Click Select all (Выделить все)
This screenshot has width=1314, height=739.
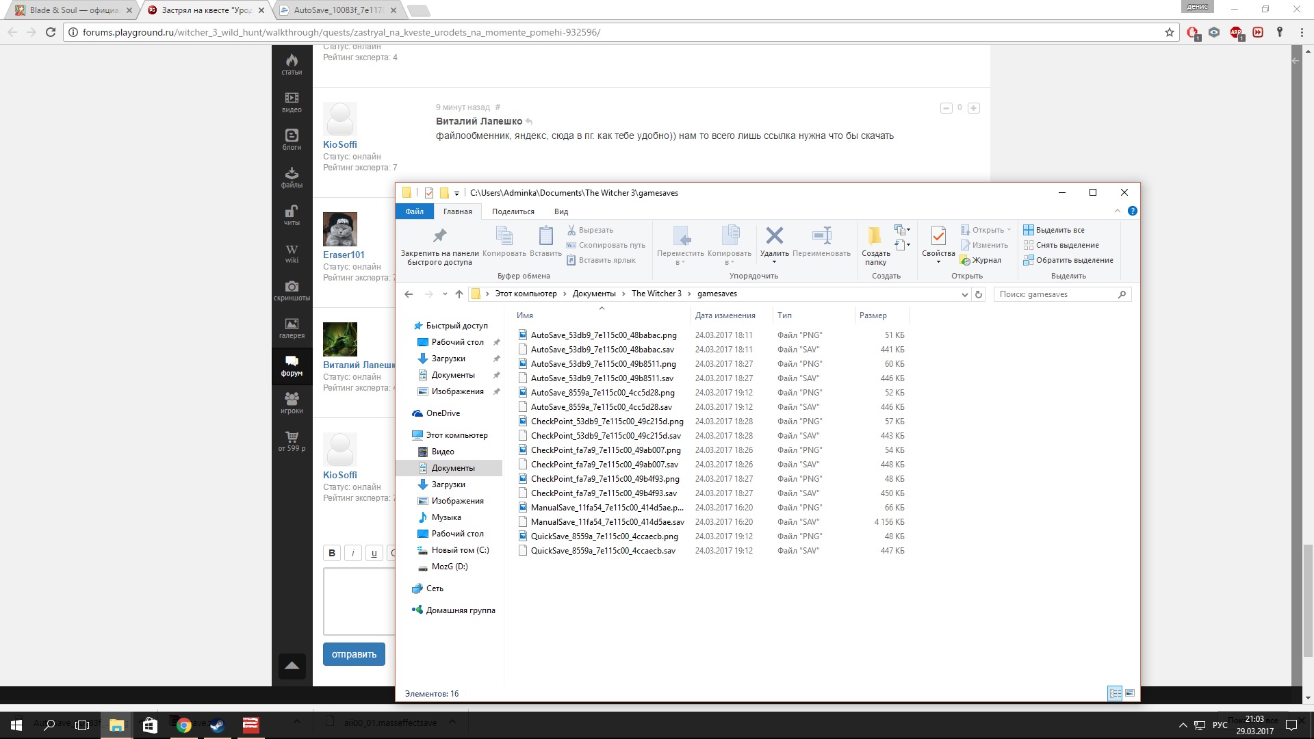pos(1054,230)
